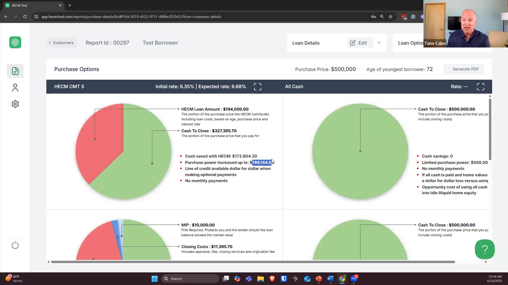Open the reports document sidebar icon
The height and width of the screenshot is (285, 508).
15,71
